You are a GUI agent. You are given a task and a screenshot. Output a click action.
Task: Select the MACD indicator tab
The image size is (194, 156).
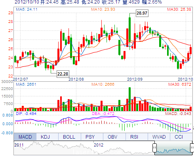point(25,137)
